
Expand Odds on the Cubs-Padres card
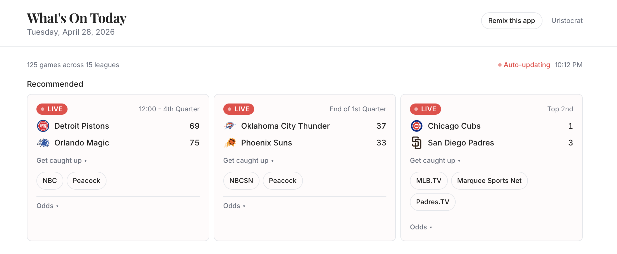(421, 227)
